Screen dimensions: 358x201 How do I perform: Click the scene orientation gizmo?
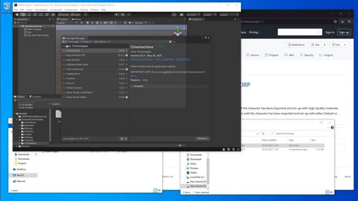[178, 31]
